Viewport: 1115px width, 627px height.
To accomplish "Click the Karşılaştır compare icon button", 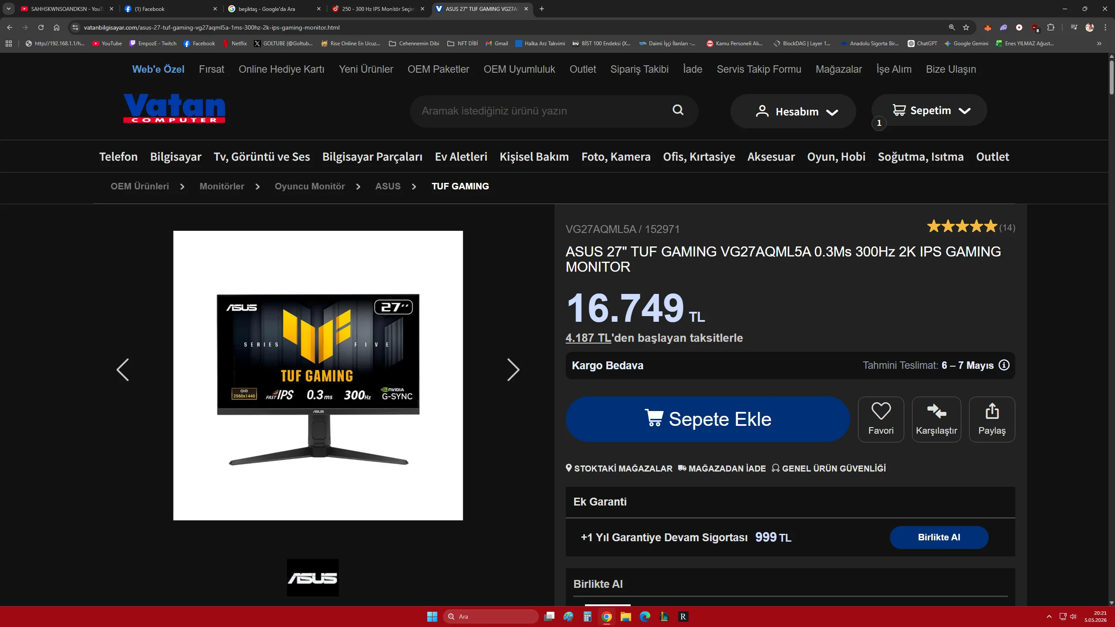I will pyautogui.click(x=936, y=419).
